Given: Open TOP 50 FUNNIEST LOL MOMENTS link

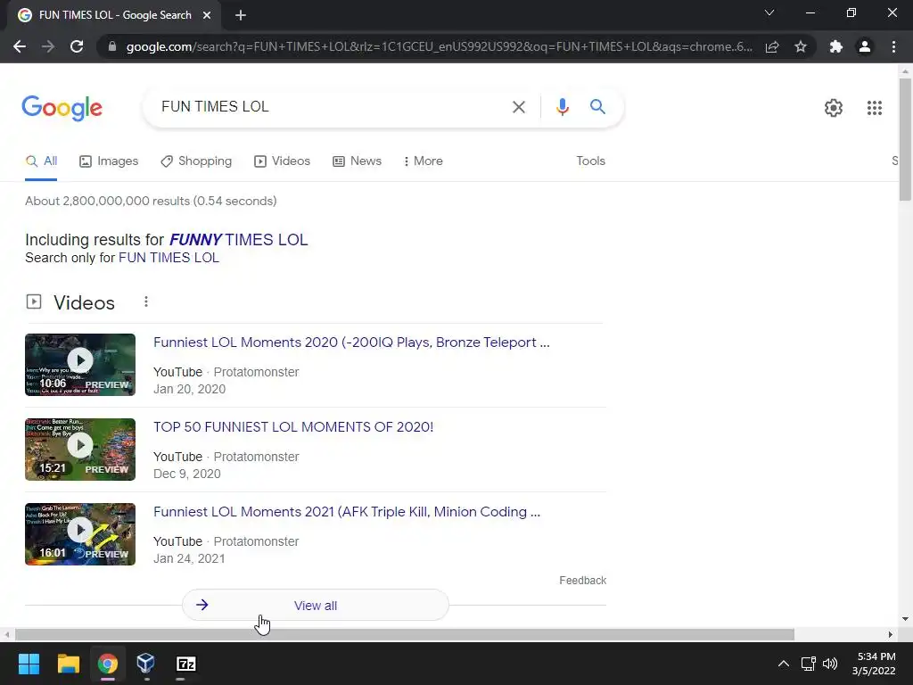Looking at the screenshot, I should pos(293,427).
